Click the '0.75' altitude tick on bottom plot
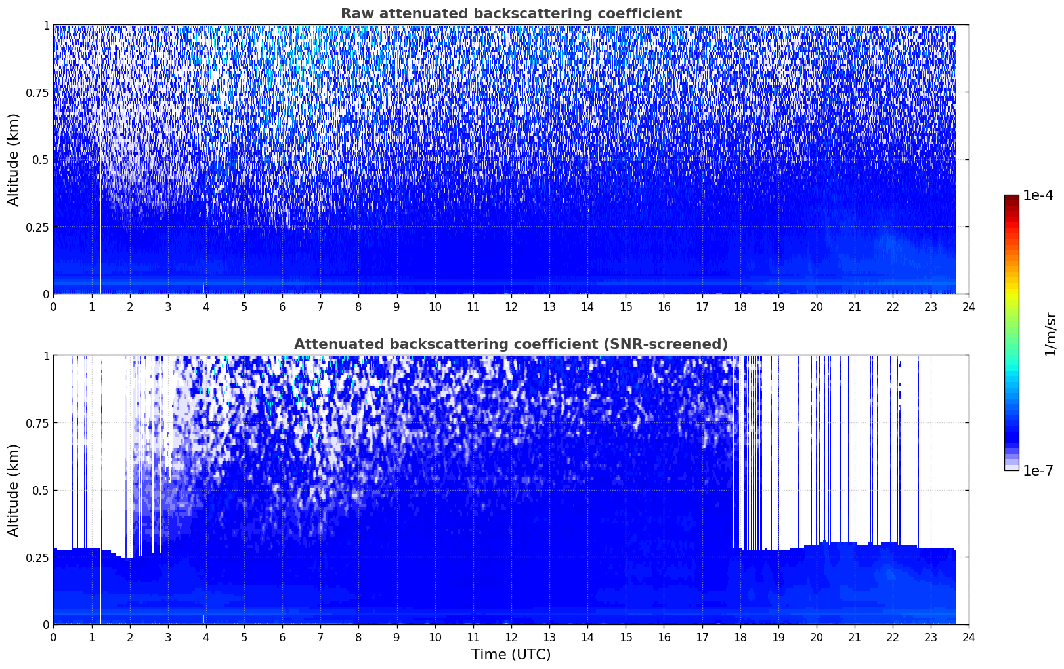1064x669 pixels. [x=37, y=423]
